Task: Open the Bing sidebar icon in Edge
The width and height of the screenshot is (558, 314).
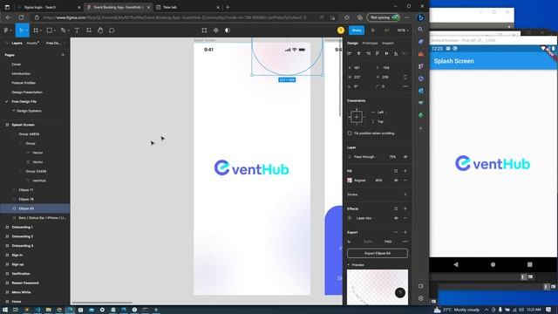Action: [x=420, y=17]
